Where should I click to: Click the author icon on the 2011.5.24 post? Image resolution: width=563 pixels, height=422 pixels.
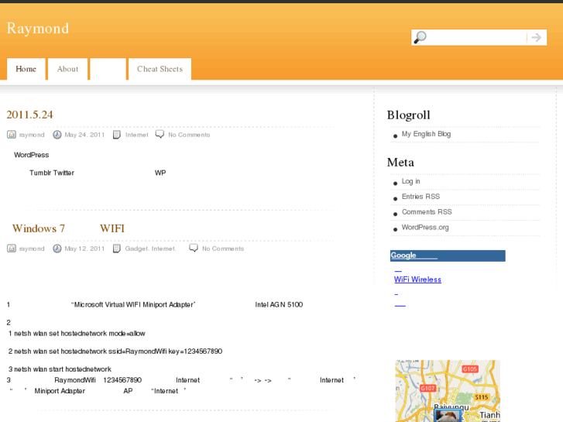point(12,134)
